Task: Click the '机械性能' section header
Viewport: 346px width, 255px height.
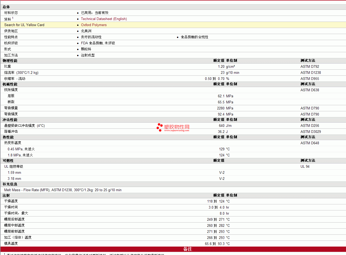Action: coord(10,84)
